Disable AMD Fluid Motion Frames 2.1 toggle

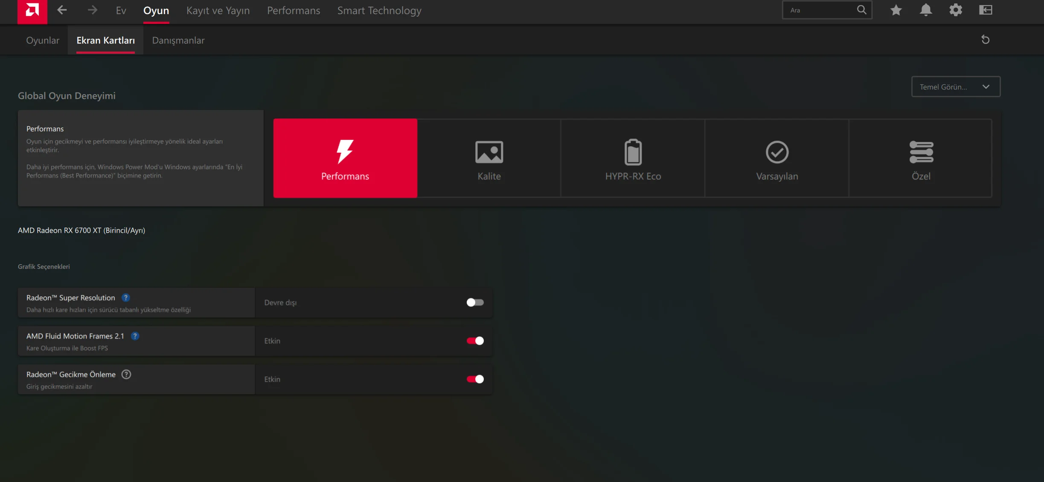[x=475, y=341]
